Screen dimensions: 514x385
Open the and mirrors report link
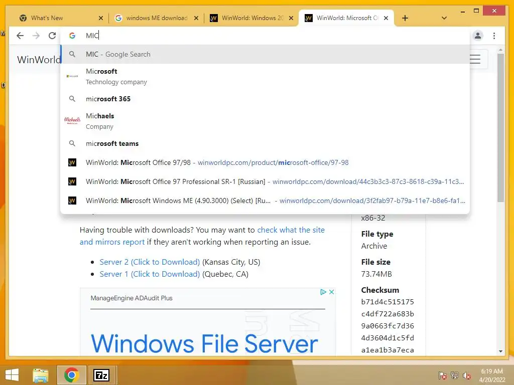(112, 242)
